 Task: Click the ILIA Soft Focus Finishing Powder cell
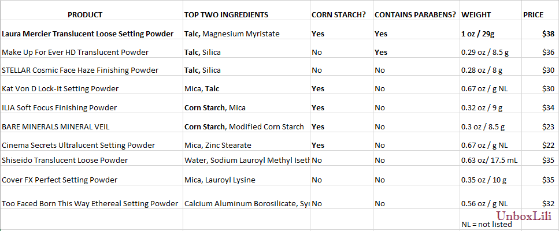click(x=60, y=108)
